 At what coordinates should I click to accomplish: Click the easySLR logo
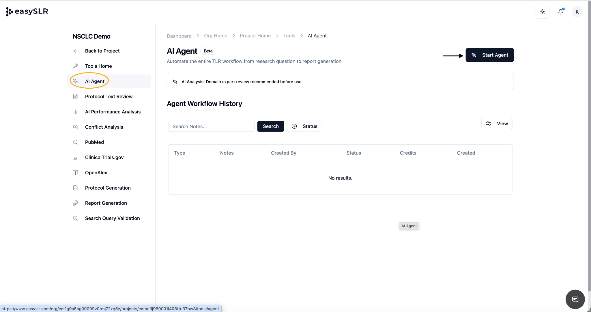pos(27,12)
